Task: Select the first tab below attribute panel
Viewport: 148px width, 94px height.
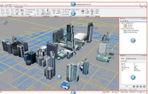Action: click(x=124, y=89)
